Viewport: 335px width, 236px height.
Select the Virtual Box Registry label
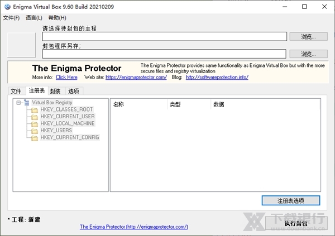pyautogui.click(x=52, y=103)
